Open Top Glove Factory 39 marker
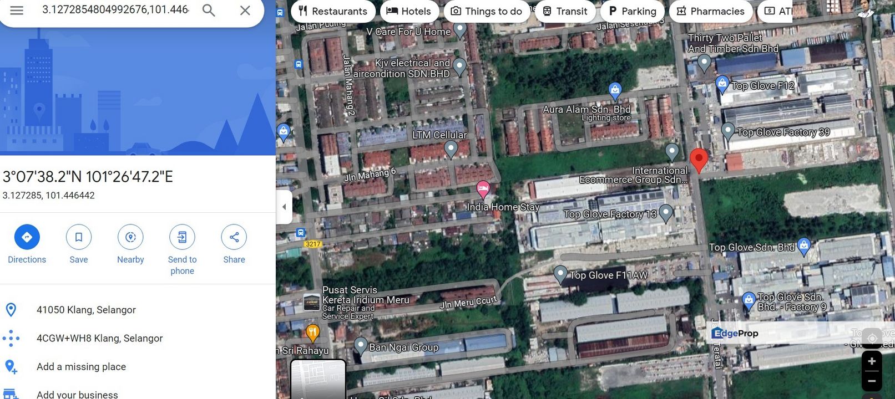 (728, 131)
